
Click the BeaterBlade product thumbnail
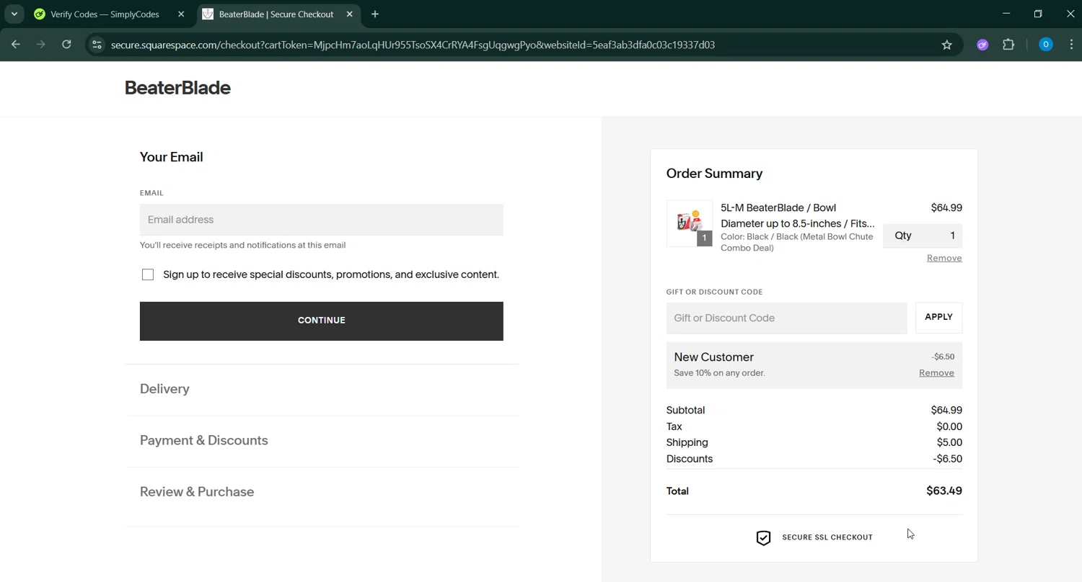(x=690, y=223)
